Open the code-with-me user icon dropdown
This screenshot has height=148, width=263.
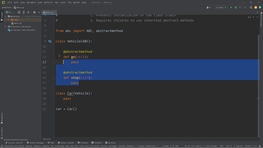(208, 7)
